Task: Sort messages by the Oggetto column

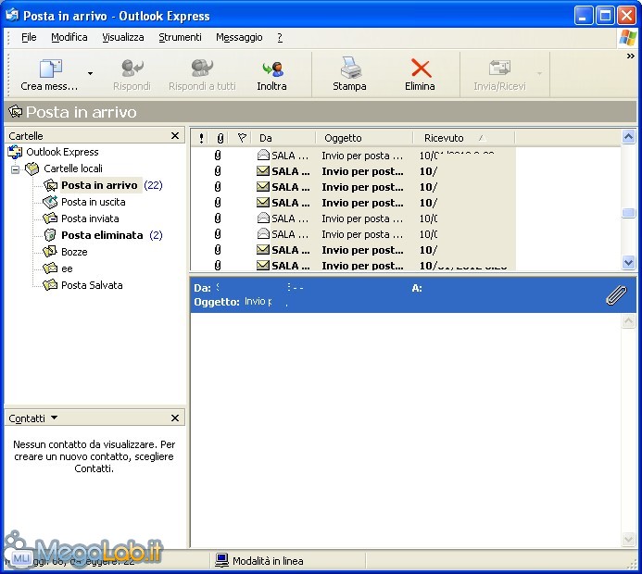Action: coord(364,138)
